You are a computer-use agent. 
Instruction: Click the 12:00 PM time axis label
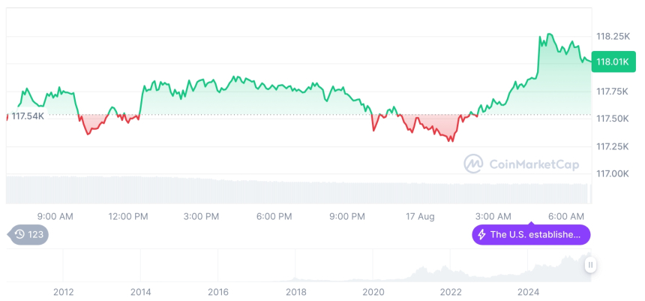click(128, 217)
